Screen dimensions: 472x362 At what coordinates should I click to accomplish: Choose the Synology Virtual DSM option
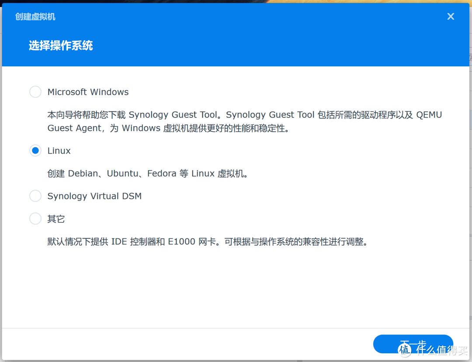pos(35,196)
